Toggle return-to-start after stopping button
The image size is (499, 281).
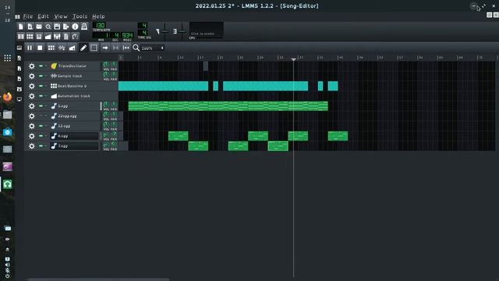pyautogui.click(x=126, y=48)
